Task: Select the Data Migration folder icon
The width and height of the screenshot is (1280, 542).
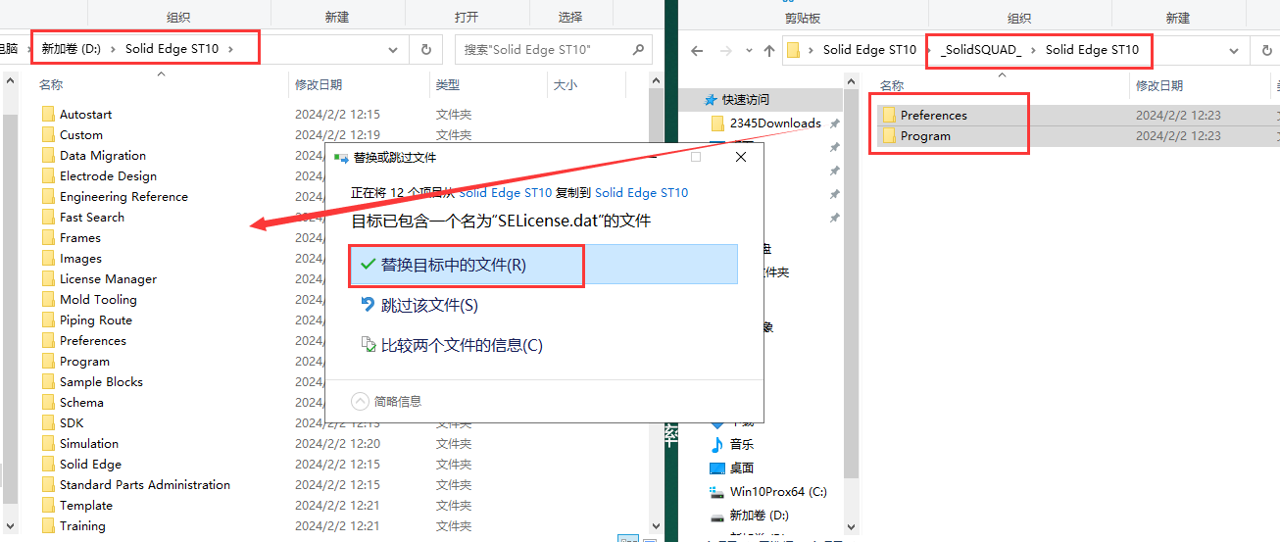Action: [x=49, y=155]
